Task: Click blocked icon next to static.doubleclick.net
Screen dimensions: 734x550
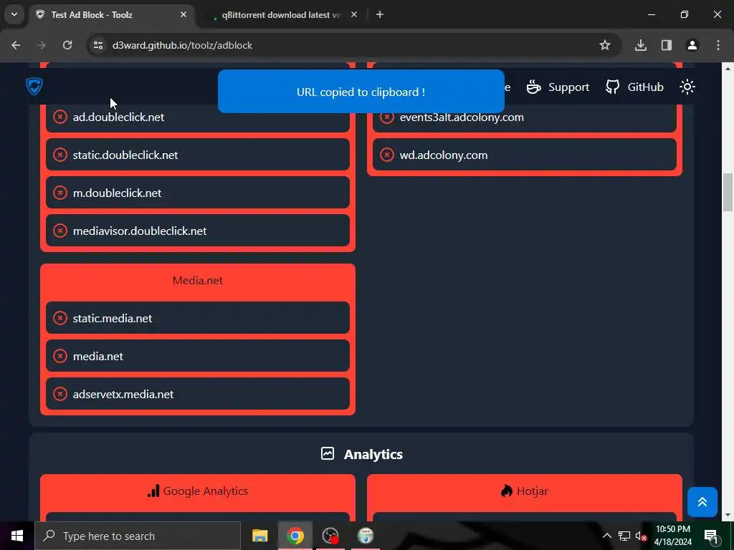Action: click(x=60, y=155)
